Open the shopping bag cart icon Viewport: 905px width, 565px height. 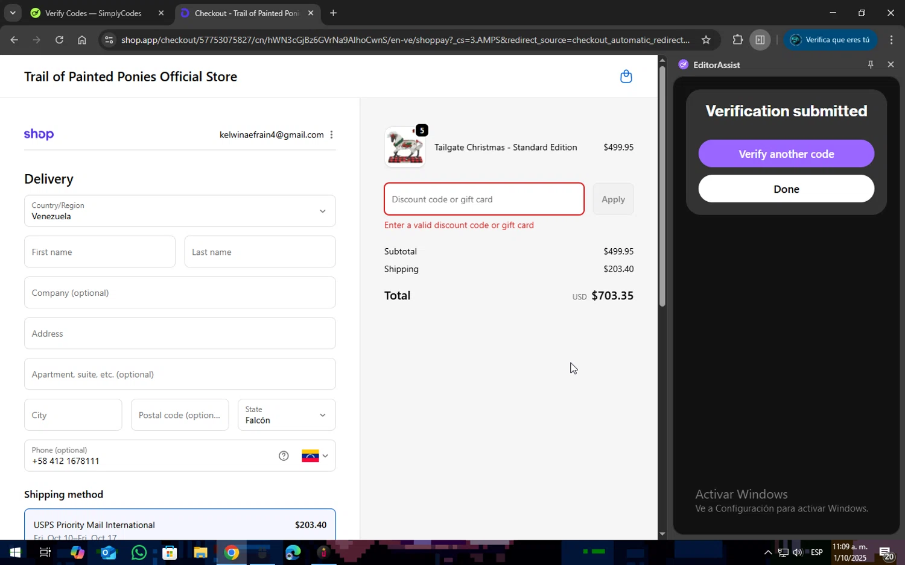tap(626, 76)
